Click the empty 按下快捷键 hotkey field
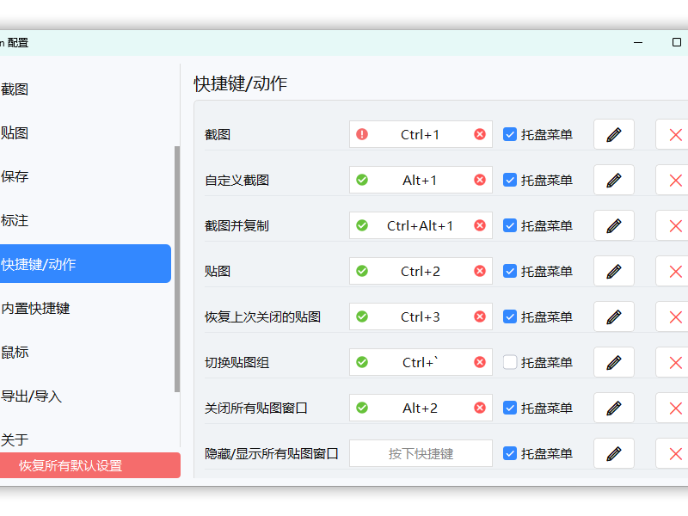This screenshot has height=516, width=688. 421,454
